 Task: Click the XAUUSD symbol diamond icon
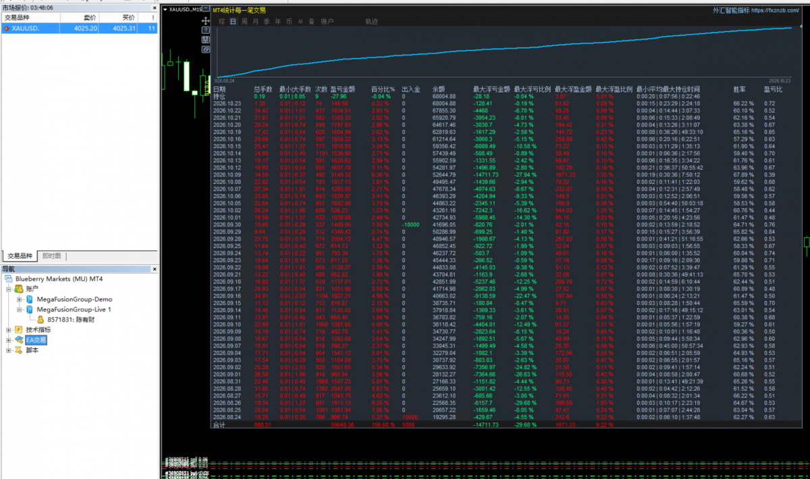(6, 28)
